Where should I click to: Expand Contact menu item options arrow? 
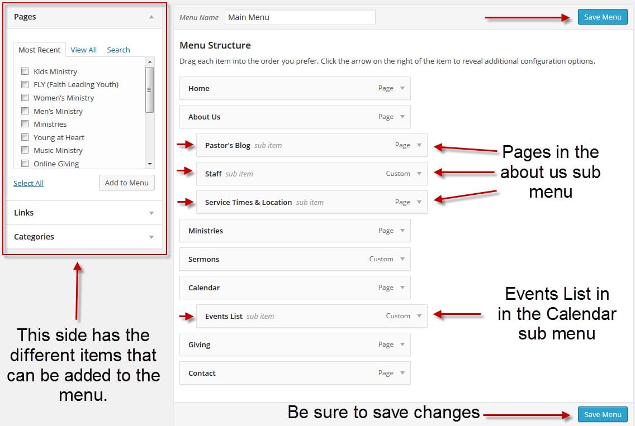[402, 373]
